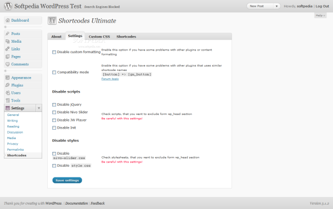The width and height of the screenshot is (333, 209).
Task: Click Softpedia WordPress Test site title
Action: [x=48, y=6]
